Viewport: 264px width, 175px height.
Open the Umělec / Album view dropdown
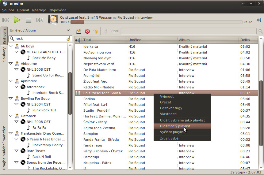40,30
